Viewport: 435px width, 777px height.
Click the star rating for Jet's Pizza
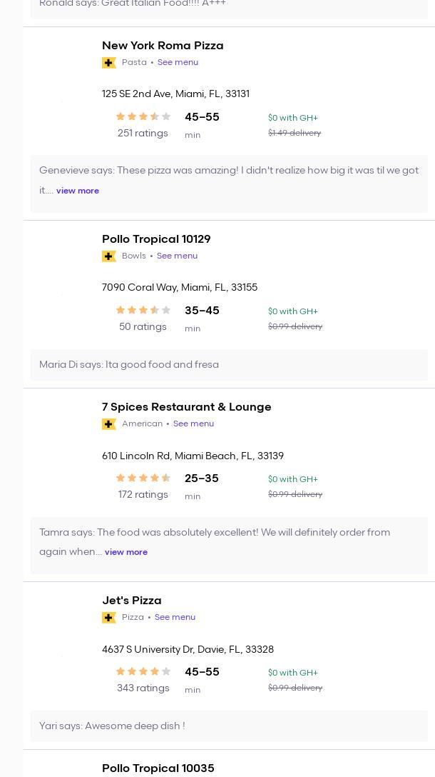143,672
